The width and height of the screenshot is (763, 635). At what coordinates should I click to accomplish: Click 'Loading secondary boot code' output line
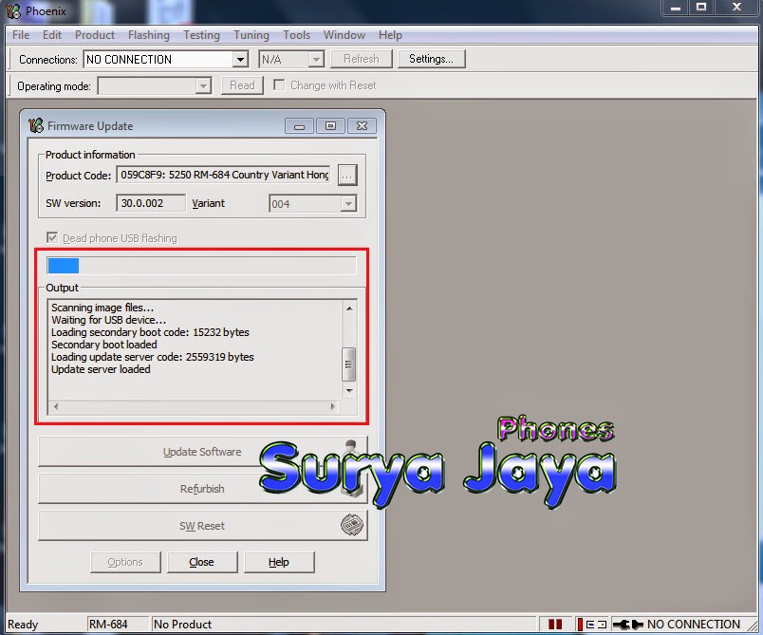[x=150, y=332]
